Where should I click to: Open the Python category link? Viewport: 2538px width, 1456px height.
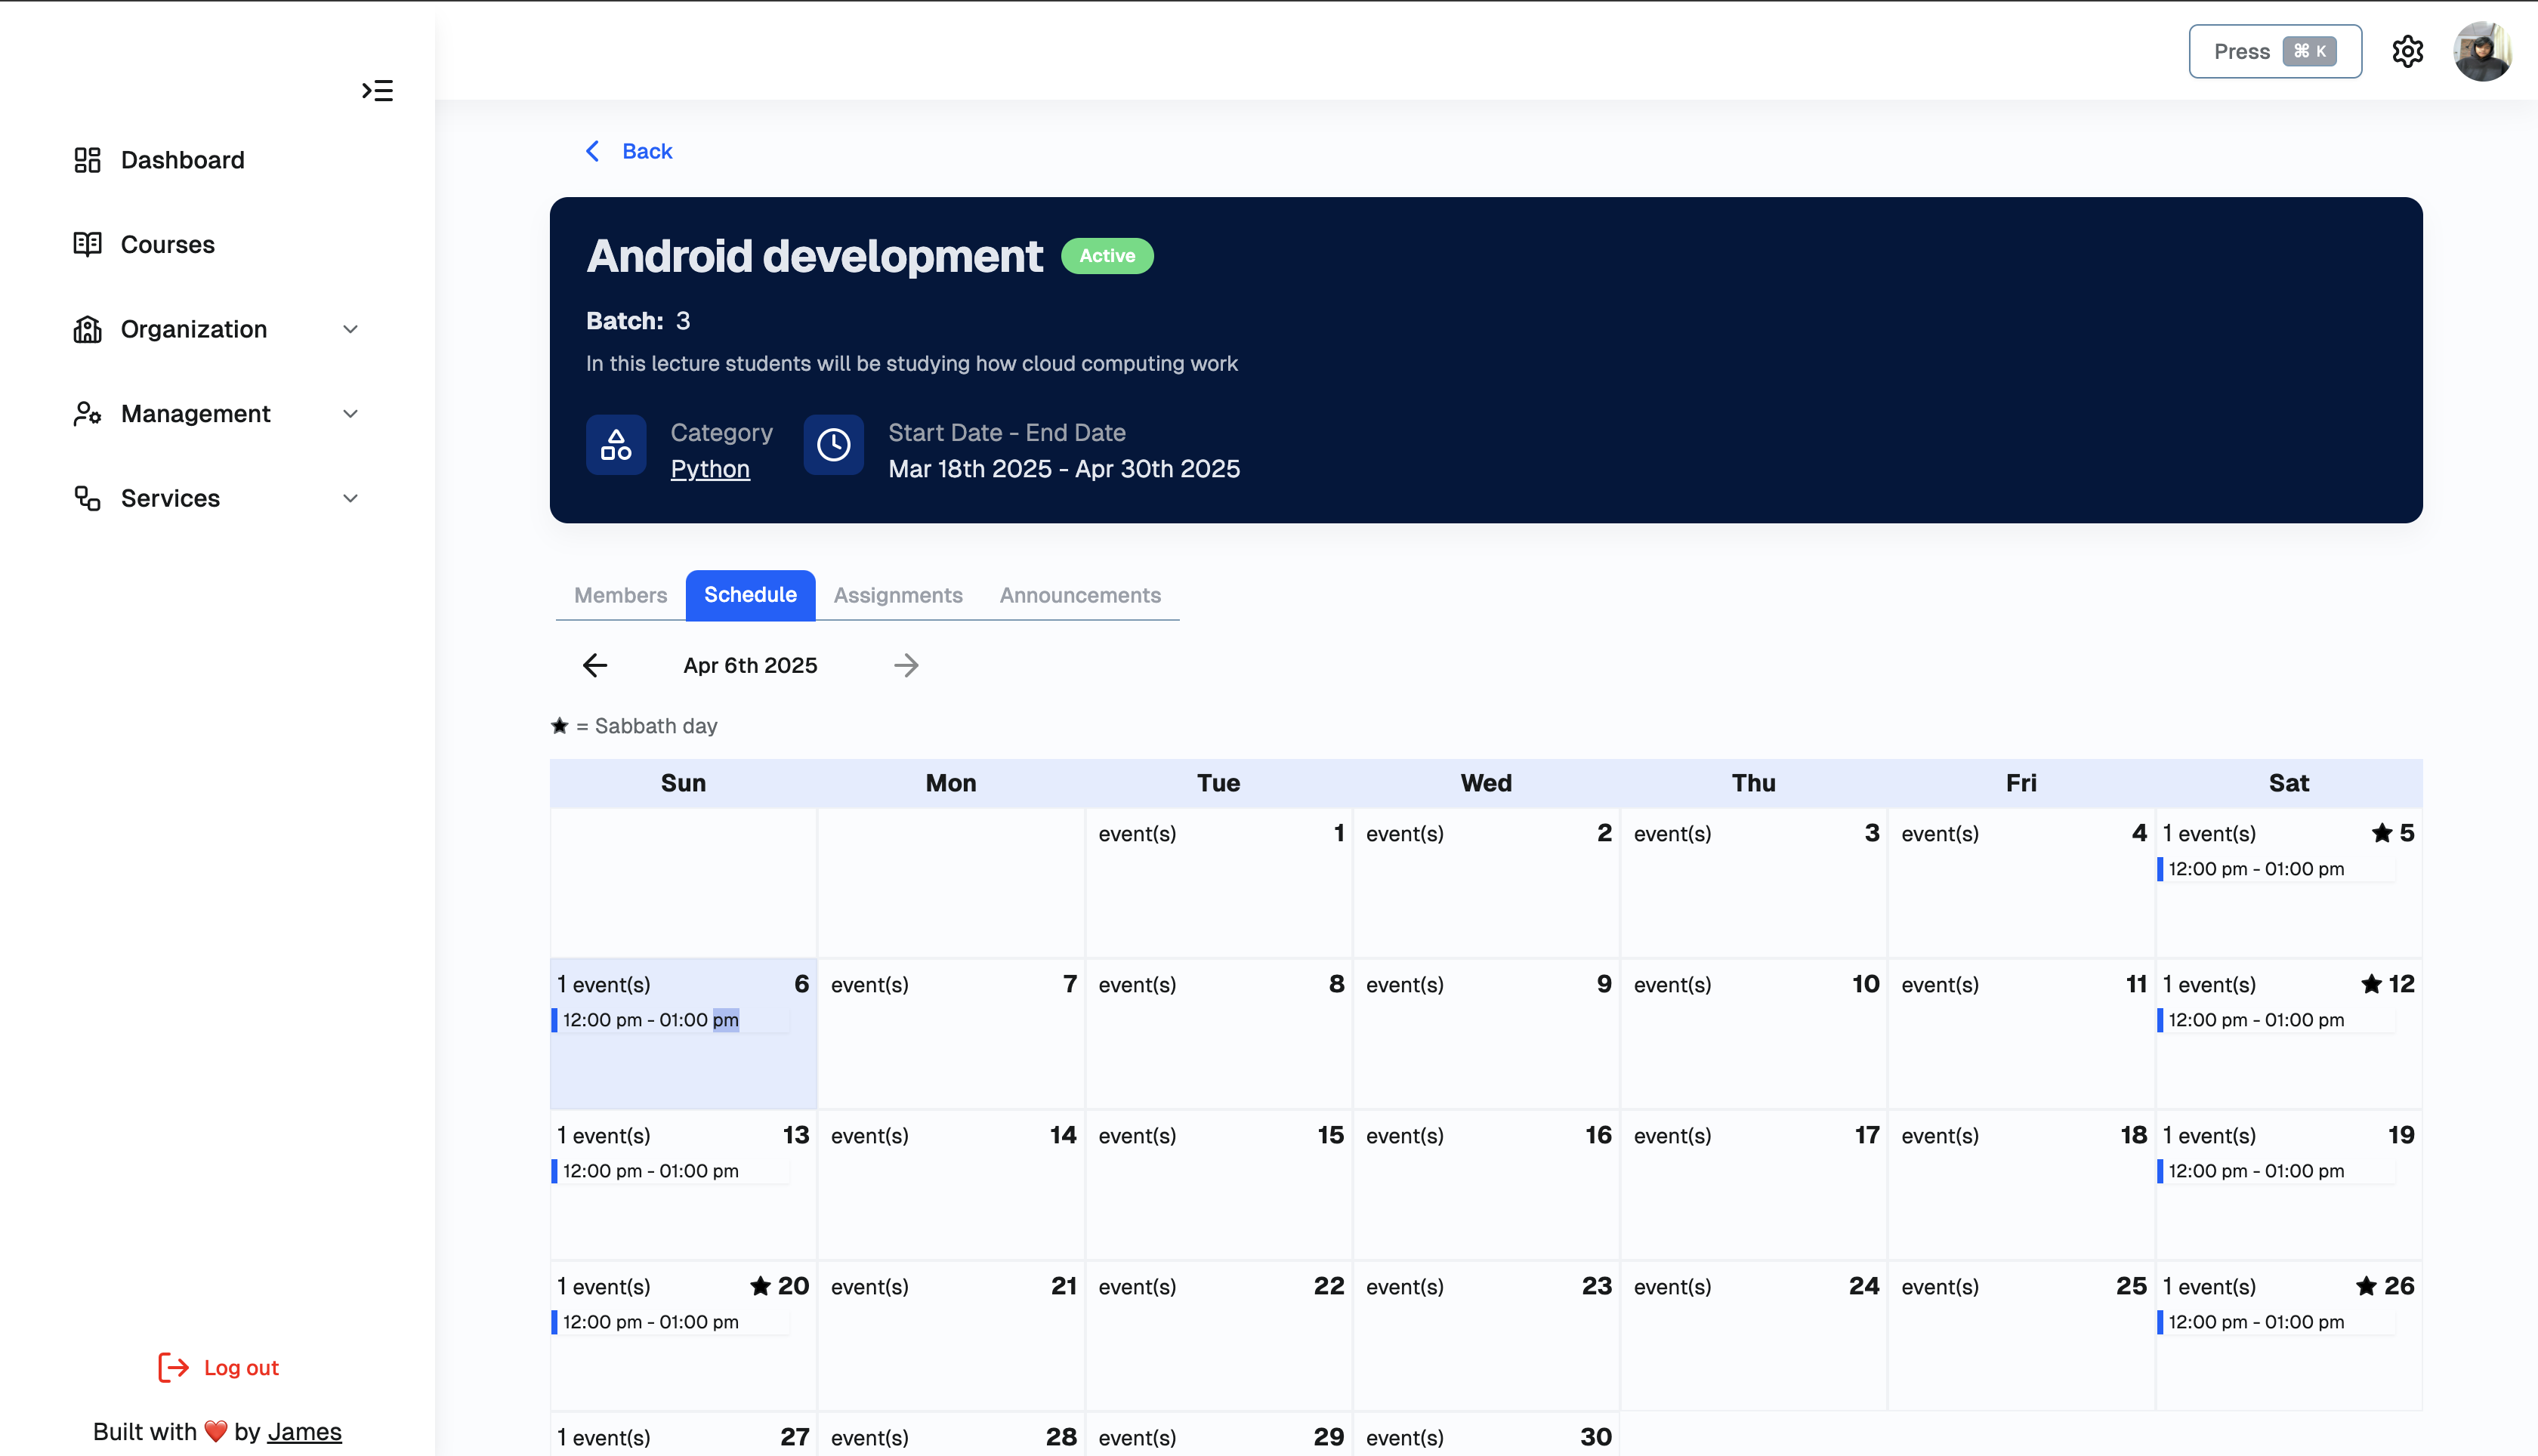pyautogui.click(x=710, y=469)
